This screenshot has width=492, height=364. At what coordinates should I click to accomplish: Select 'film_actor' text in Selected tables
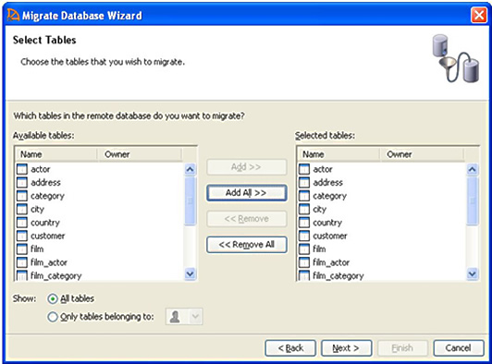point(331,262)
